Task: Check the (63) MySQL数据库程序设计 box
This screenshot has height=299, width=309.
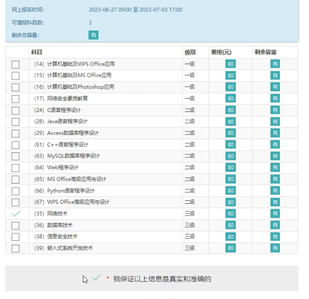Action: coord(15,156)
